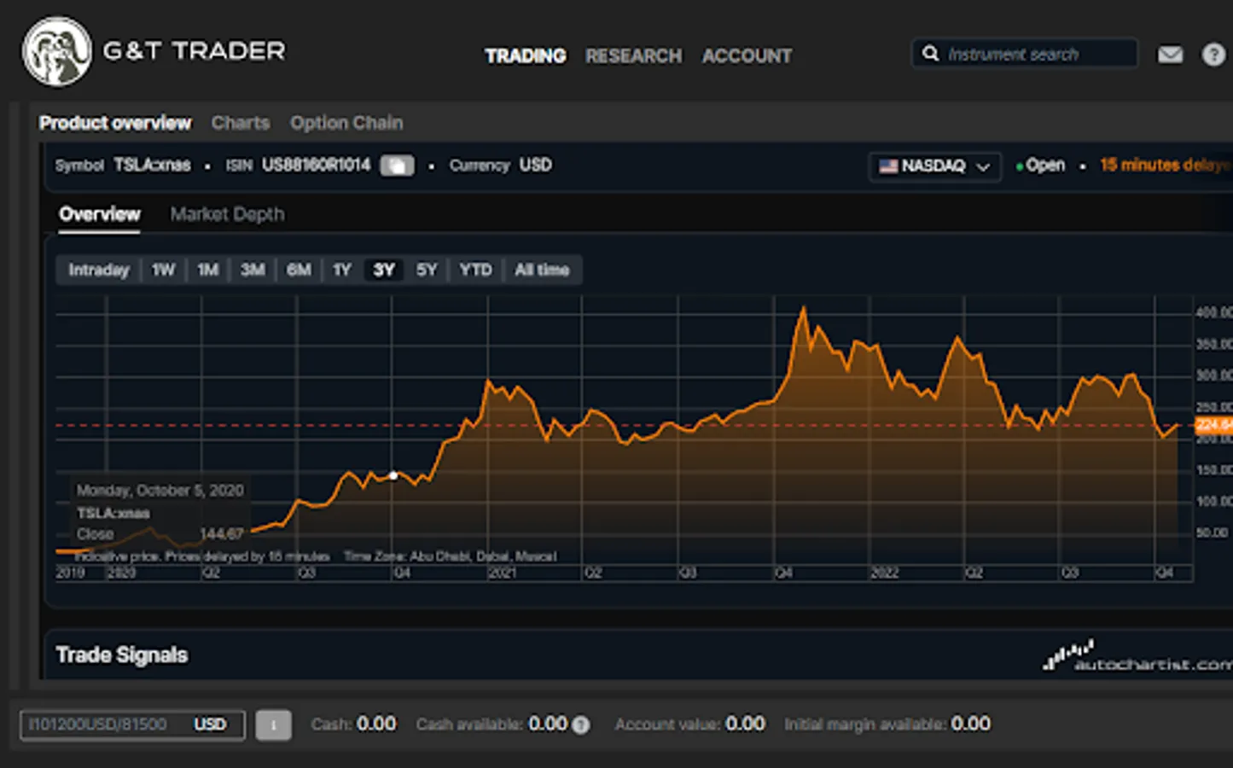
Task: Switch to the Market Depth sub-tab
Action: pos(227,214)
